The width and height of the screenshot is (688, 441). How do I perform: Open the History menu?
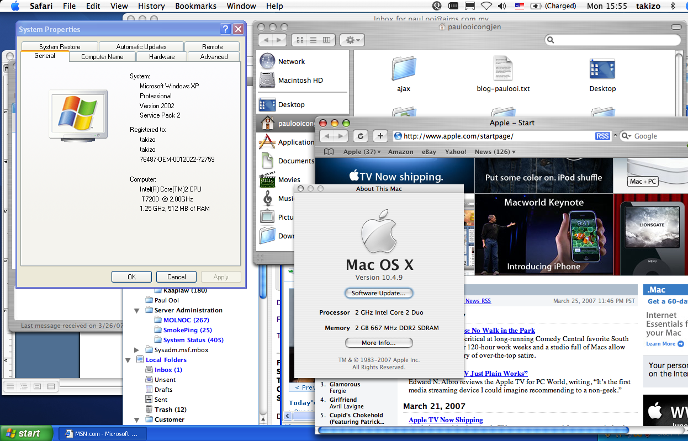[151, 6]
